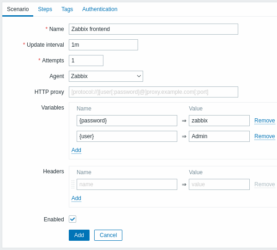
Task: Go to the Authentication tab
Action: coord(100,9)
